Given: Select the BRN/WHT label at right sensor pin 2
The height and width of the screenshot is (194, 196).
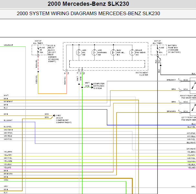Looking at the screenshot, I should point(171,80).
